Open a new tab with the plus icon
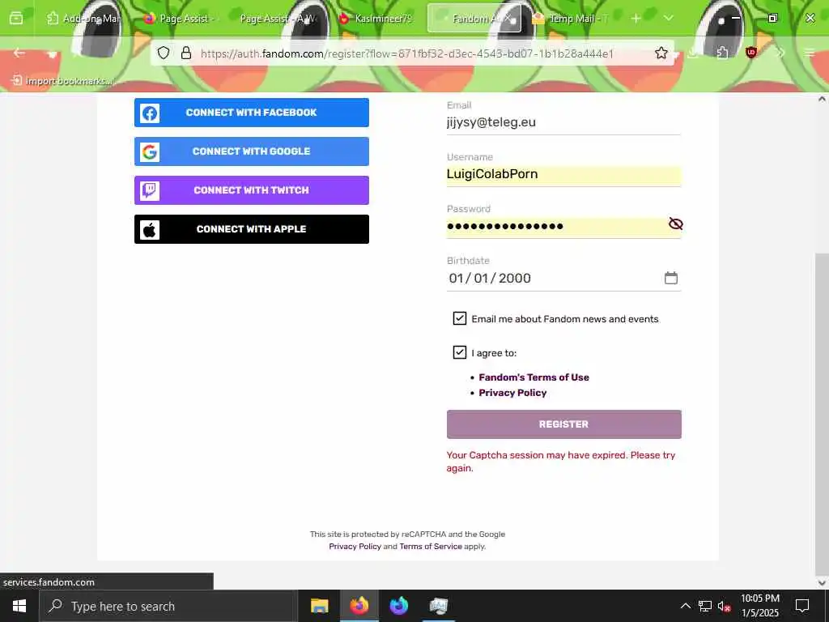This screenshot has height=622, width=829. [x=636, y=19]
